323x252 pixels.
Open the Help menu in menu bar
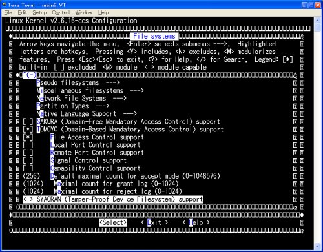click(103, 12)
